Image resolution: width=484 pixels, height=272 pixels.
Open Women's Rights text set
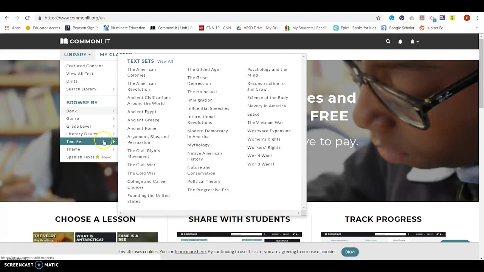264,139
